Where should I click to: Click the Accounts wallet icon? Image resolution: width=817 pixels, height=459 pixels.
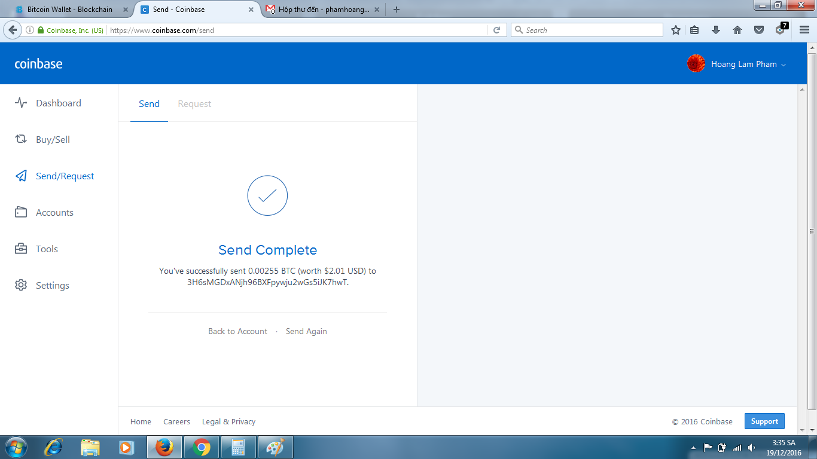(21, 212)
